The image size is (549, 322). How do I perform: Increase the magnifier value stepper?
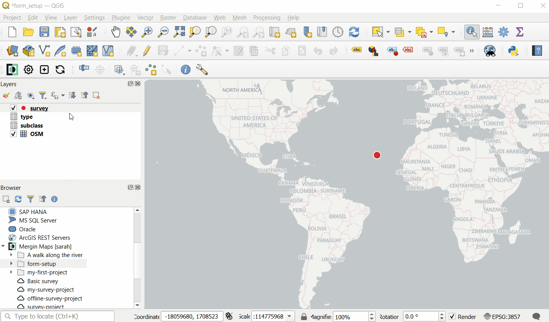[x=372, y=314]
